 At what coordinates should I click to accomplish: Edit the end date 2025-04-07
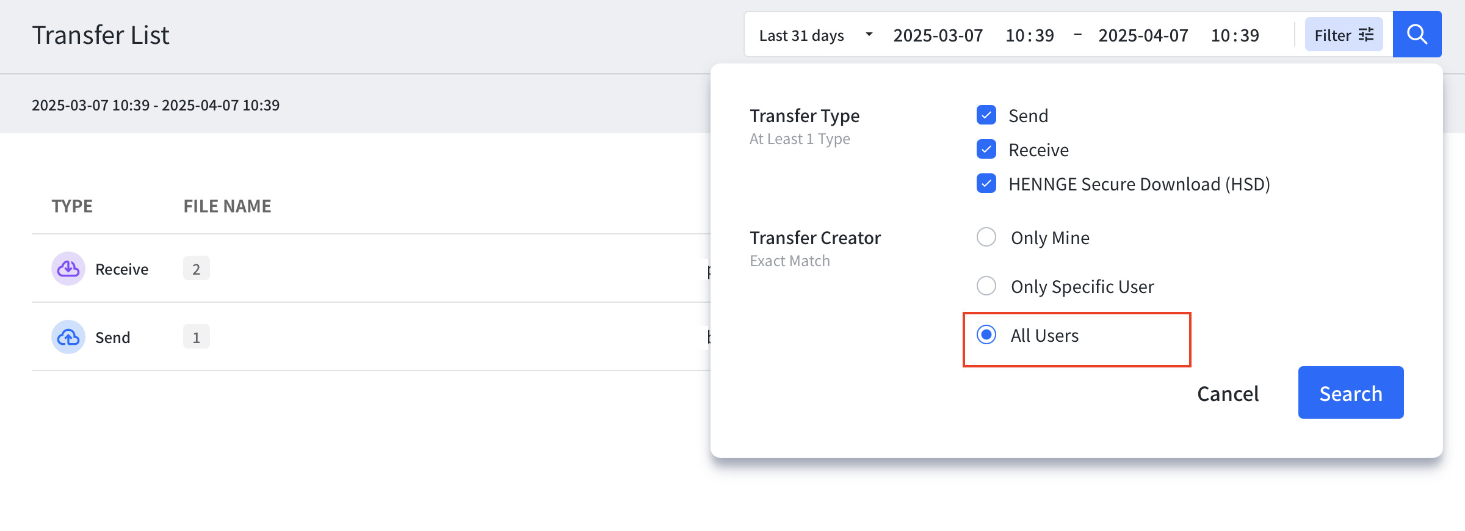click(x=1143, y=35)
